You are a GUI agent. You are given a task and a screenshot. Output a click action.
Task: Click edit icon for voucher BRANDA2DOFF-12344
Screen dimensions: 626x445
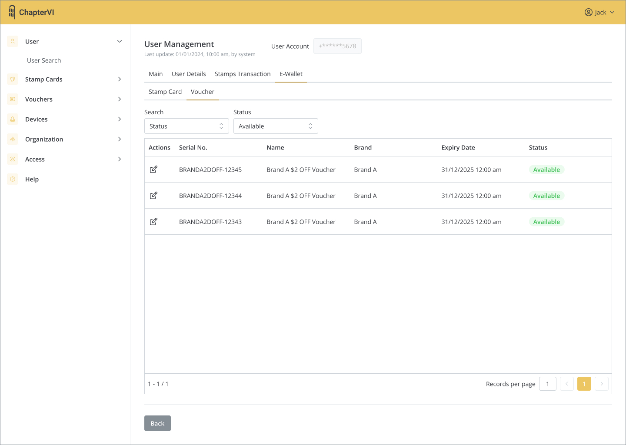[153, 196]
